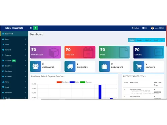Click the minus icon on Expense card
The image size is (167, 125).
[x=159, y=52]
